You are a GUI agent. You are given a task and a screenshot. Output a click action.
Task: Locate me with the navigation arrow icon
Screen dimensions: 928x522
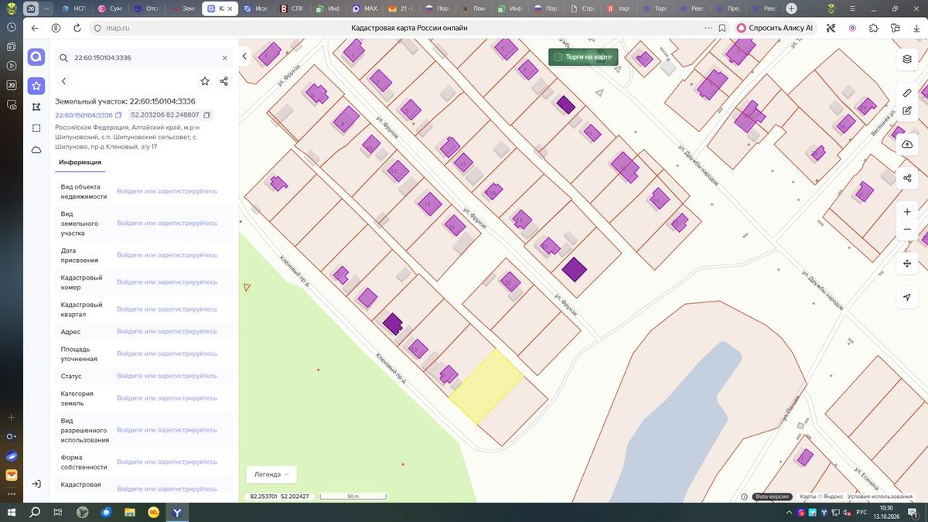pos(907,298)
